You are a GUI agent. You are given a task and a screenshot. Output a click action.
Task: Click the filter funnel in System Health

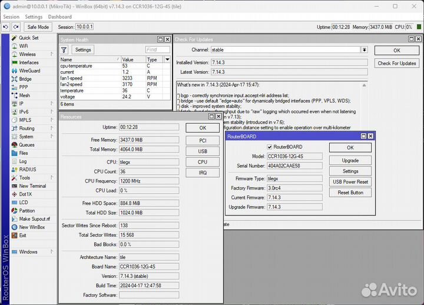[64, 49]
